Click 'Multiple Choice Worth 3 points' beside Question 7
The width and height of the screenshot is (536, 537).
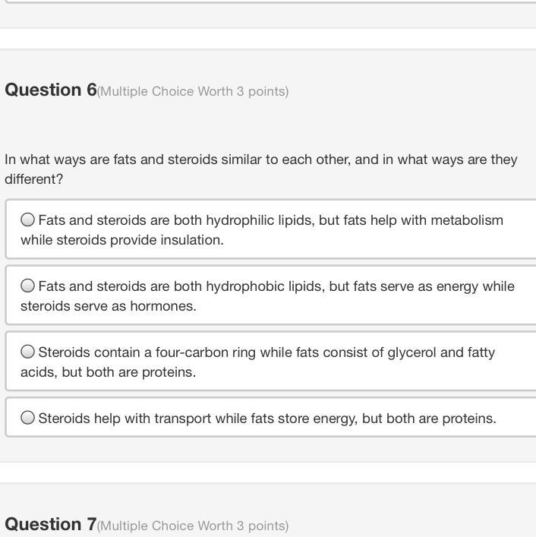[x=194, y=526]
